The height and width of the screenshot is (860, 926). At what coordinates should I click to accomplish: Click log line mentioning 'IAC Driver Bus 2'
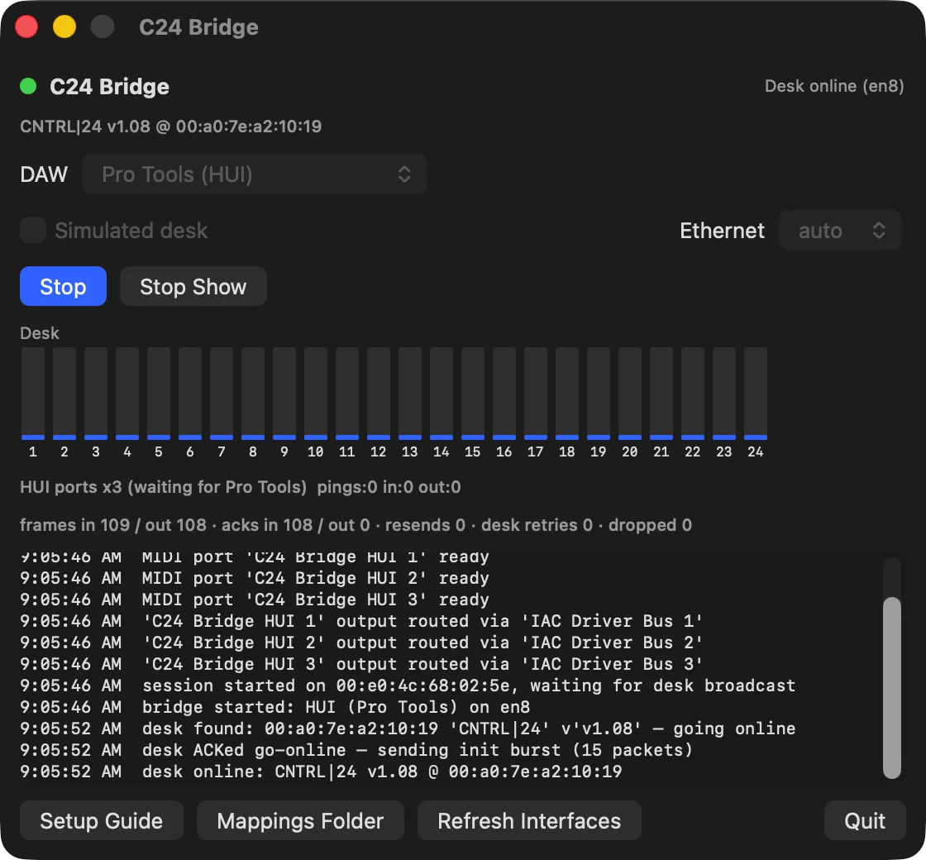click(x=360, y=643)
